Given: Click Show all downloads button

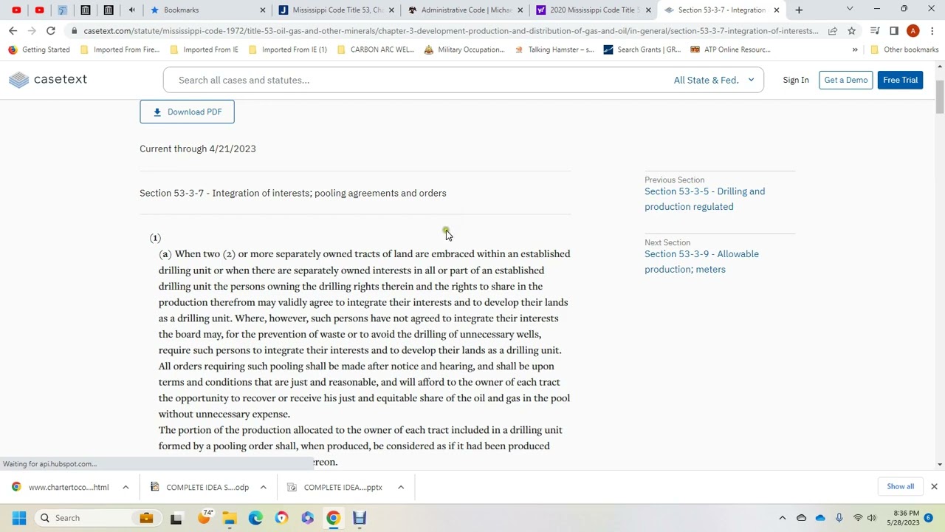Looking at the screenshot, I should [x=900, y=486].
